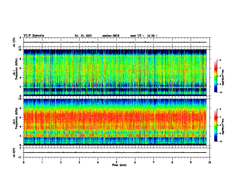Select the ch.1 "Frequency (kHz)" axis label

(x=16, y=69)
